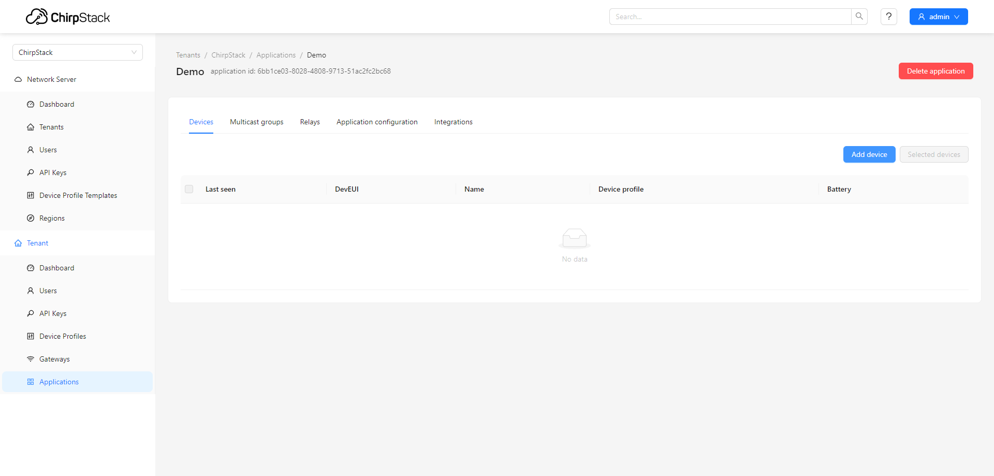Click the Add device button
Viewport: 994px width, 476px height.
point(869,154)
